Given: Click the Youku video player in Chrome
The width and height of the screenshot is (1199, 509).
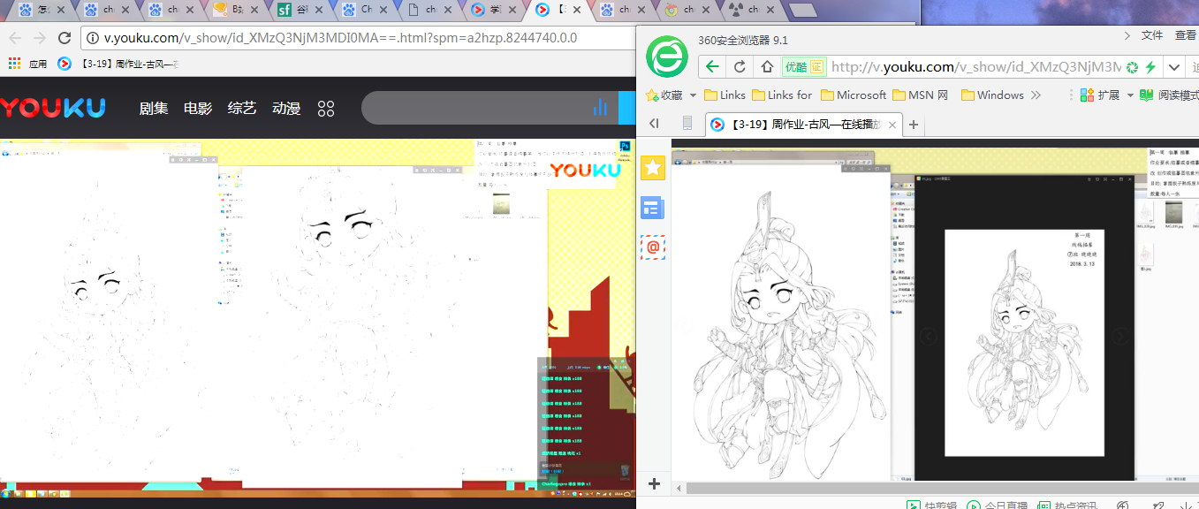Looking at the screenshot, I should pyautogui.click(x=318, y=316).
